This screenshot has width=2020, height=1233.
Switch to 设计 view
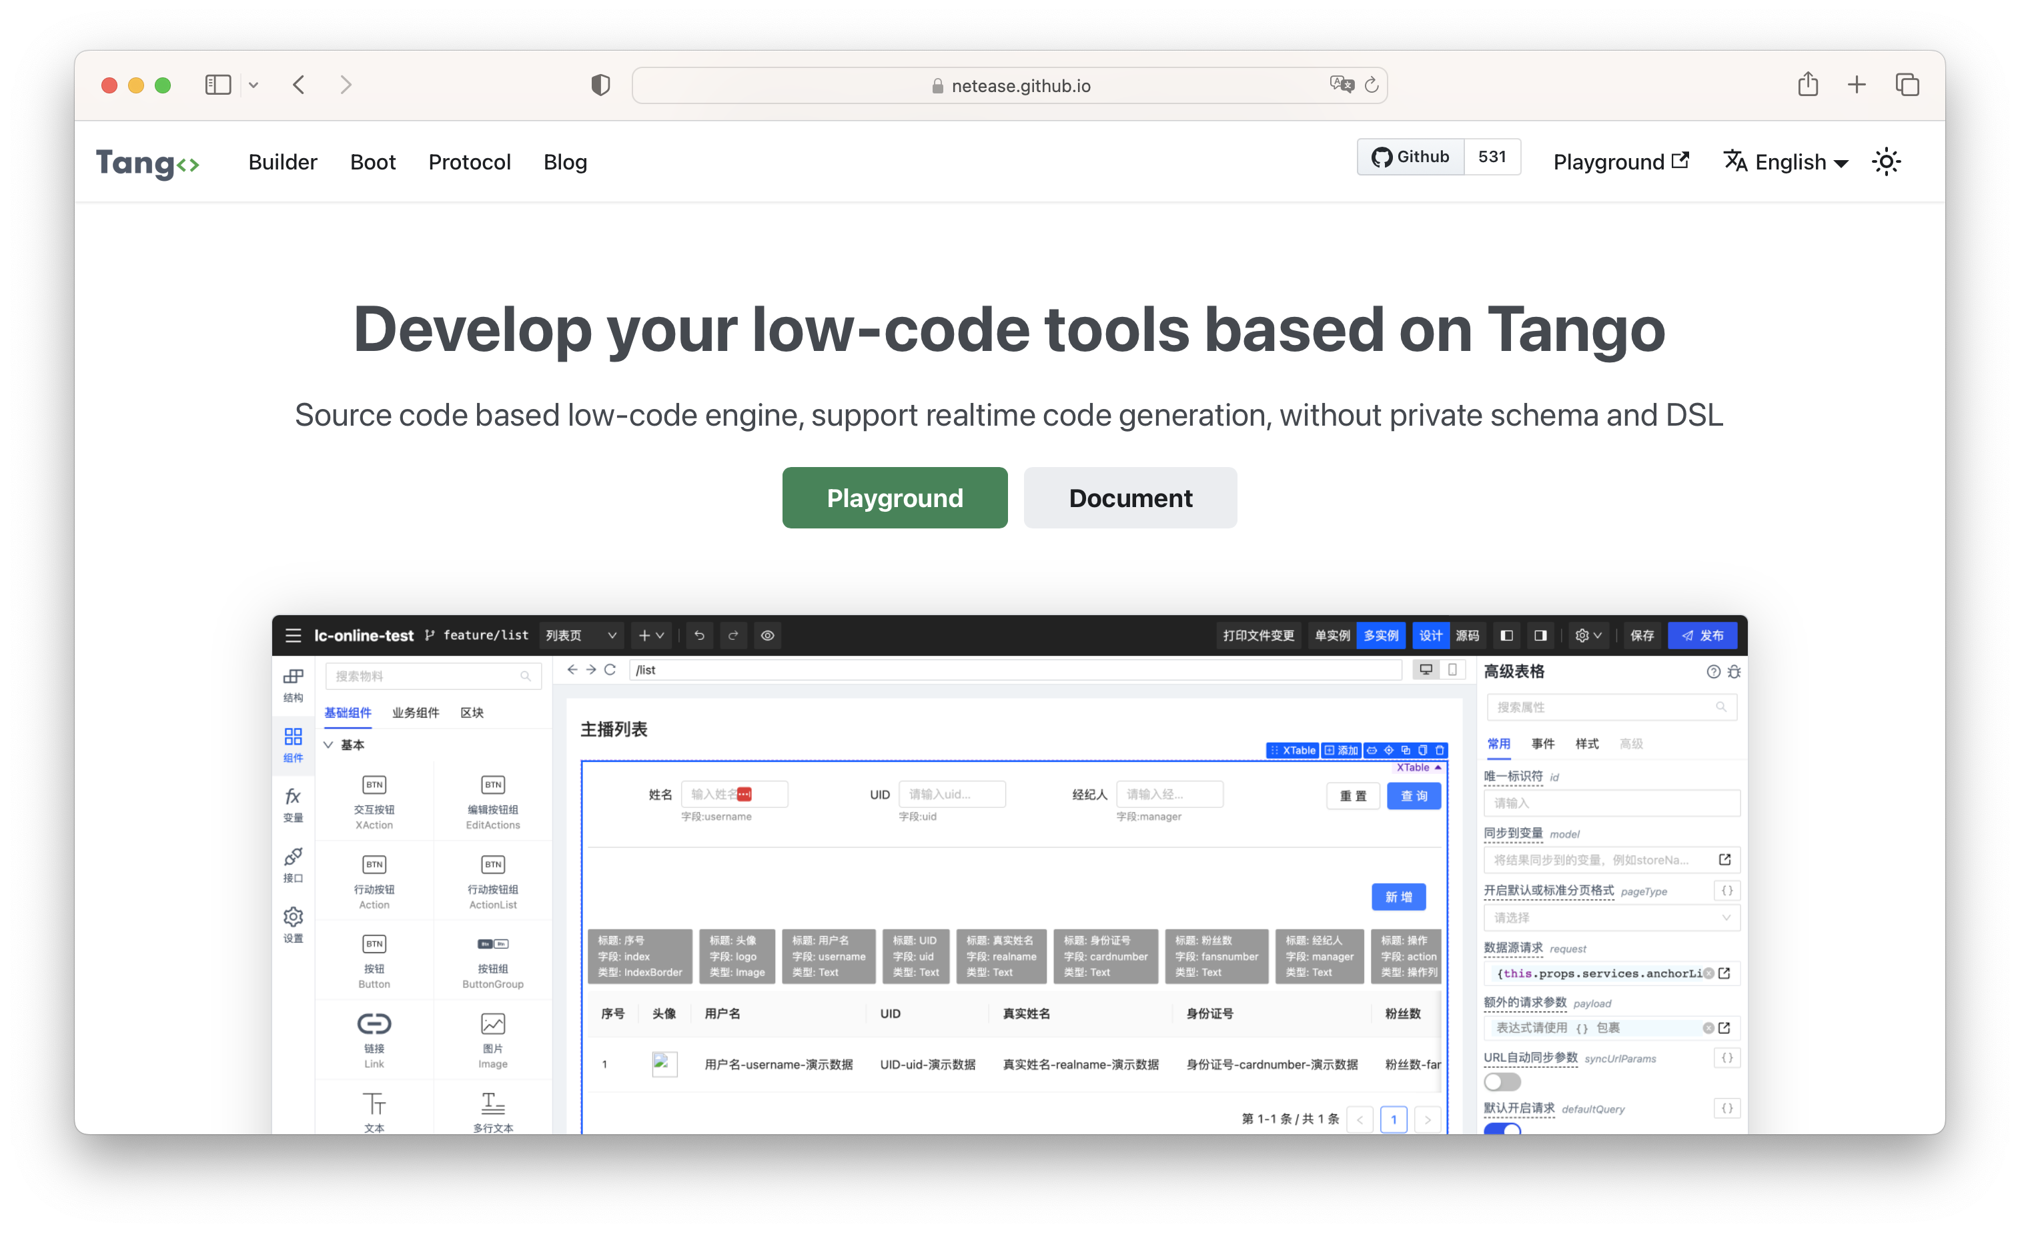click(1430, 635)
